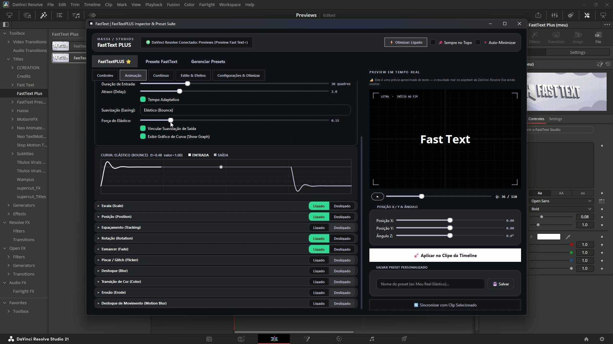Switch to the Fairlight page icon
Image resolution: width=613 pixels, height=344 pixels.
(x=372, y=339)
